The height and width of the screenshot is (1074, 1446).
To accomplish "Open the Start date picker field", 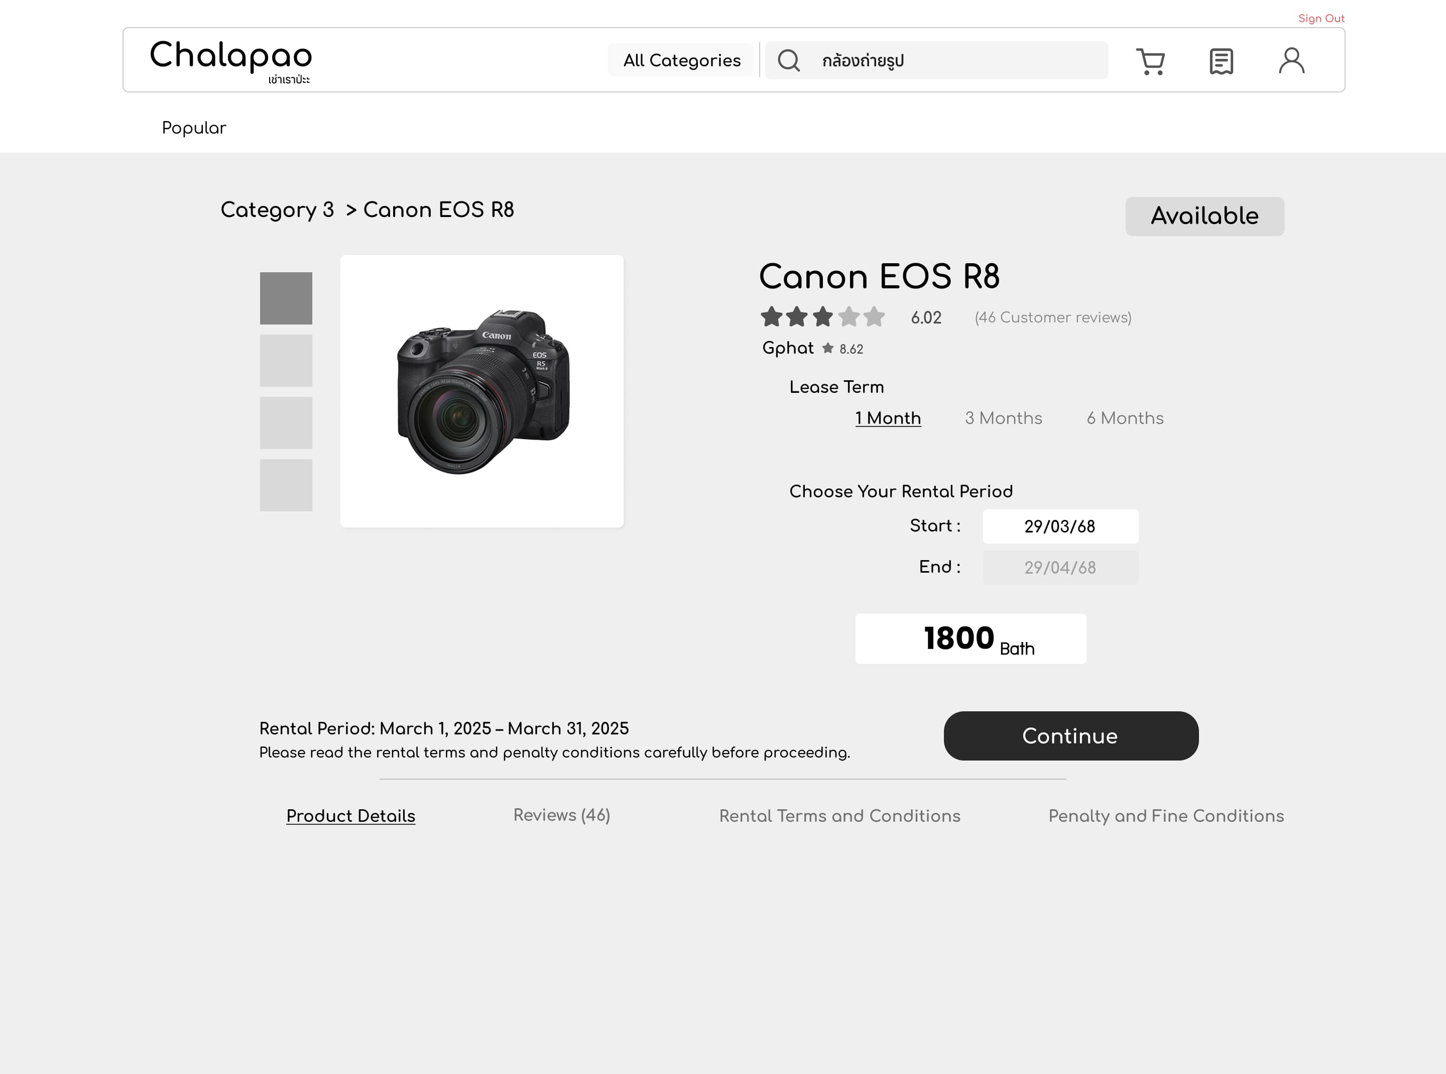I will [1060, 526].
